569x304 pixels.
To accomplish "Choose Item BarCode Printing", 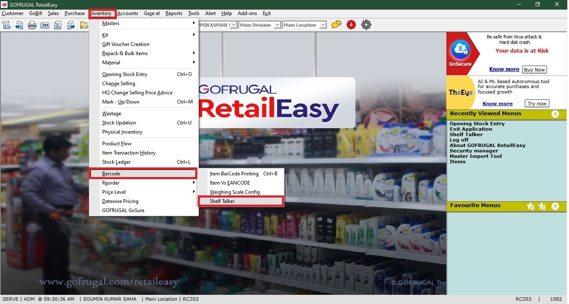I will (x=241, y=174).
